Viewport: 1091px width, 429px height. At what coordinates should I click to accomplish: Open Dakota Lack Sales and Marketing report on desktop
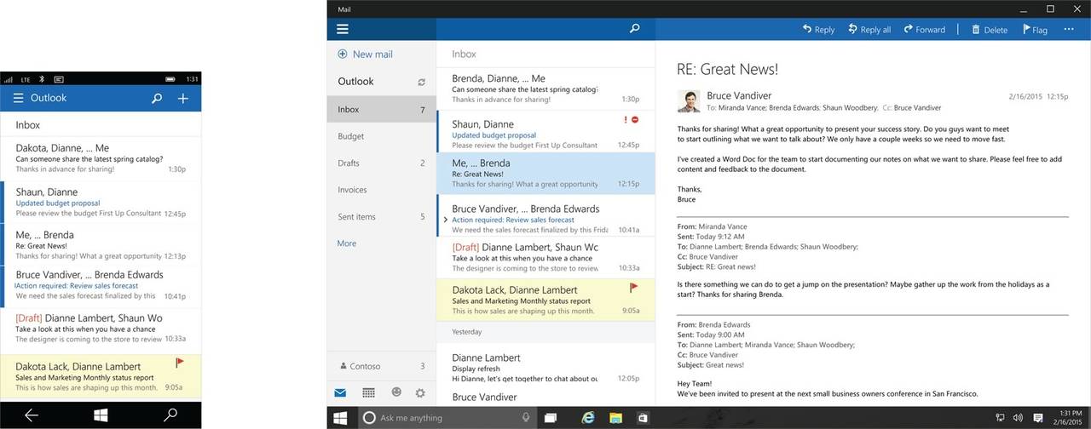[545, 300]
